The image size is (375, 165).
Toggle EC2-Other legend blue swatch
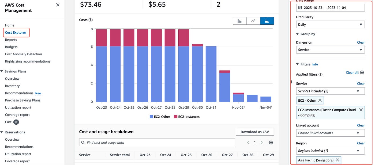151,117
